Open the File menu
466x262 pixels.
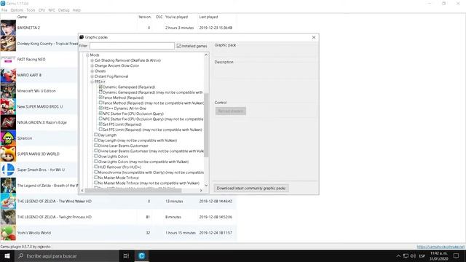(x=4, y=10)
